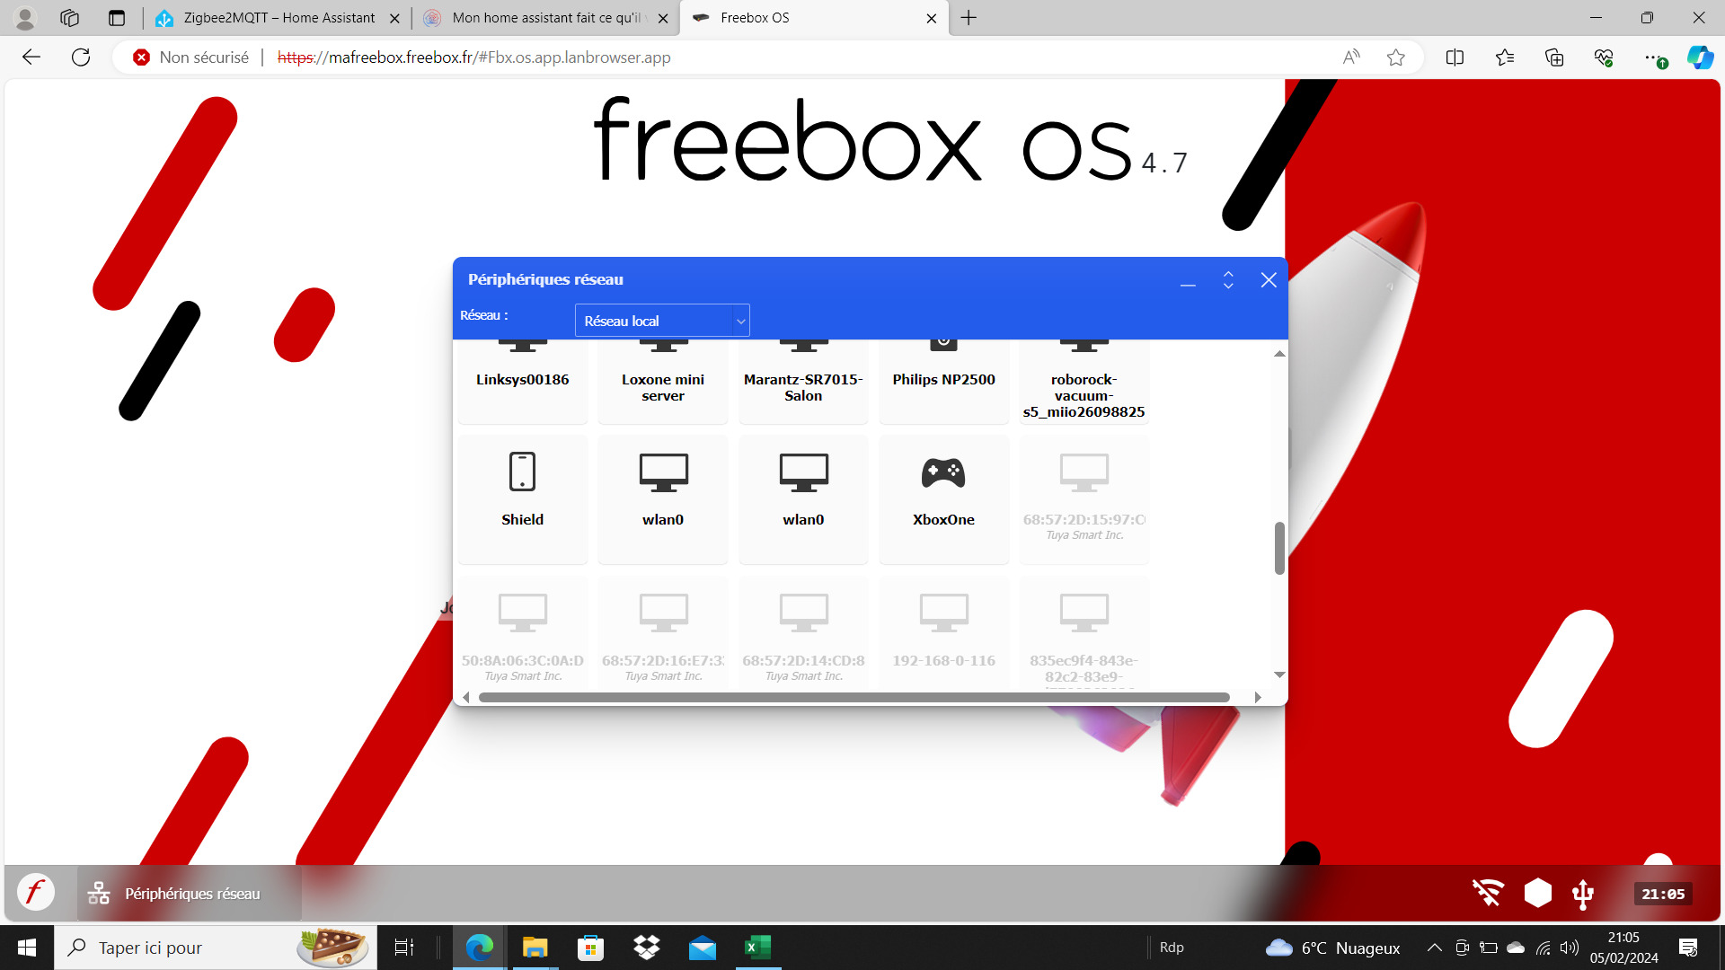Open offline device 192-168-0-116
The image size is (1725, 970).
[x=943, y=633]
